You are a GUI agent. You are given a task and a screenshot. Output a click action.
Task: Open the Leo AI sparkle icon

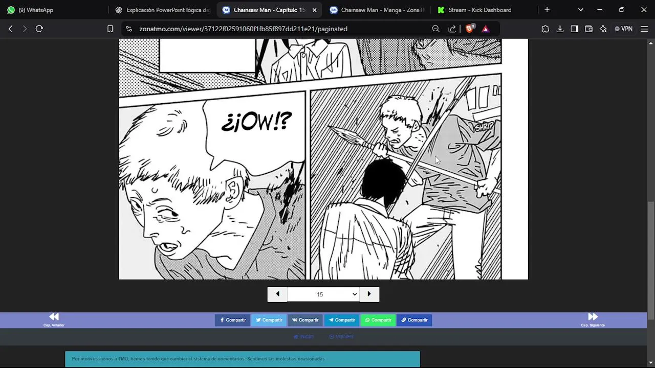tap(603, 29)
